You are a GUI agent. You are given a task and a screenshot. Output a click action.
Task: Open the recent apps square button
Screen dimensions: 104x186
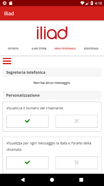coord(81,180)
